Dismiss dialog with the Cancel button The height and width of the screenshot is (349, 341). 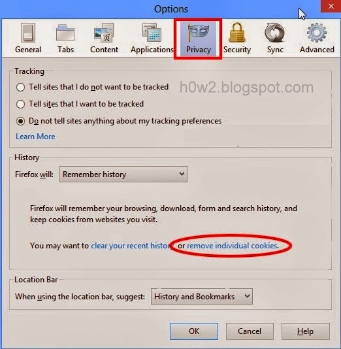coord(250,331)
